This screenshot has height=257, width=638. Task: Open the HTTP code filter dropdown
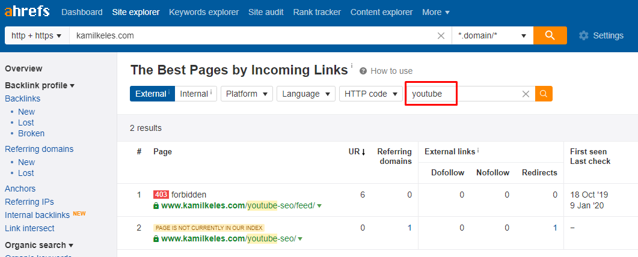[370, 94]
